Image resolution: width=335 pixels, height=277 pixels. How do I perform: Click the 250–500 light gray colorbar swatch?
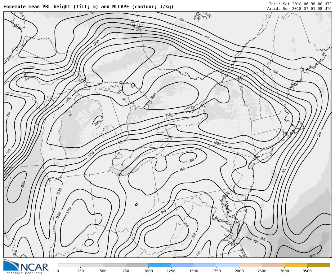tap(92, 265)
